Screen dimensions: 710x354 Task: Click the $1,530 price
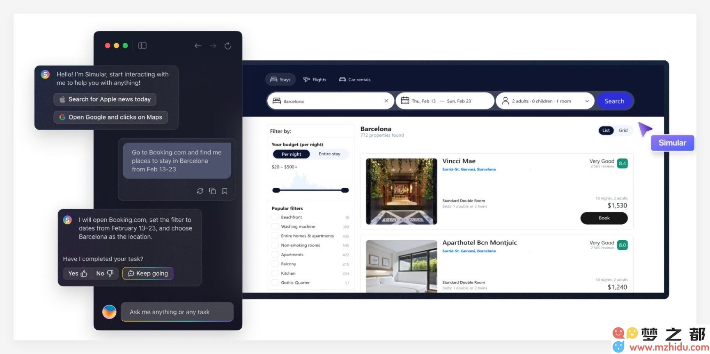(617, 206)
